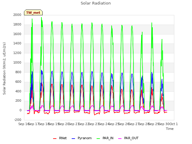The width and height of the screenshot is (192, 144).
Task: Click the 1600 y-axis tick label
Action: point(17,34)
